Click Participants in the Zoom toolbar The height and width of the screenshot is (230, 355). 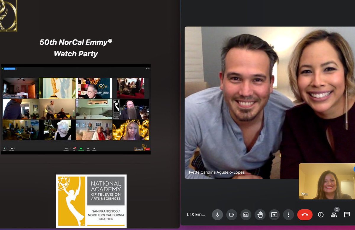click(x=65, y=149)
